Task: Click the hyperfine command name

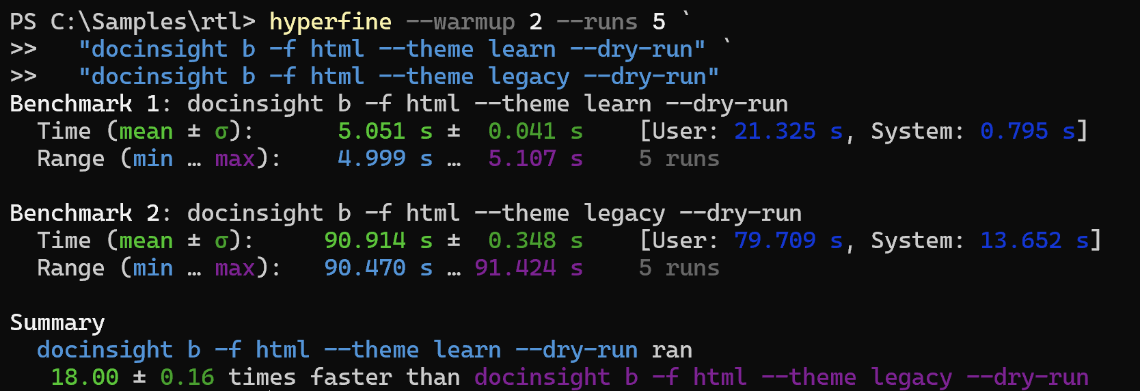Action: [330, 22]
